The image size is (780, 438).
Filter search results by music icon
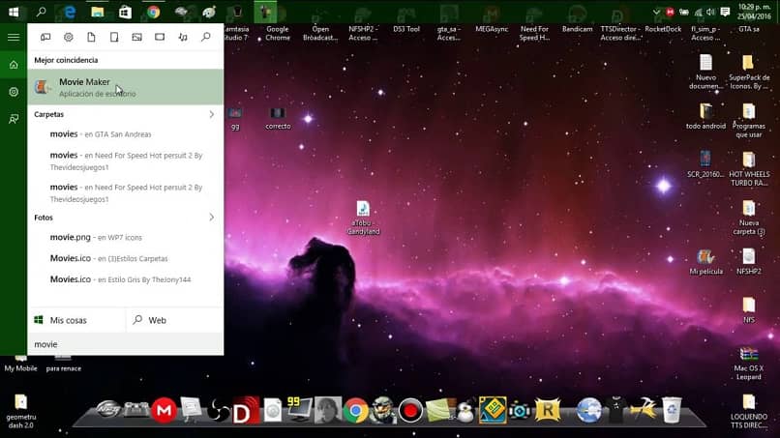coord(183,38)
